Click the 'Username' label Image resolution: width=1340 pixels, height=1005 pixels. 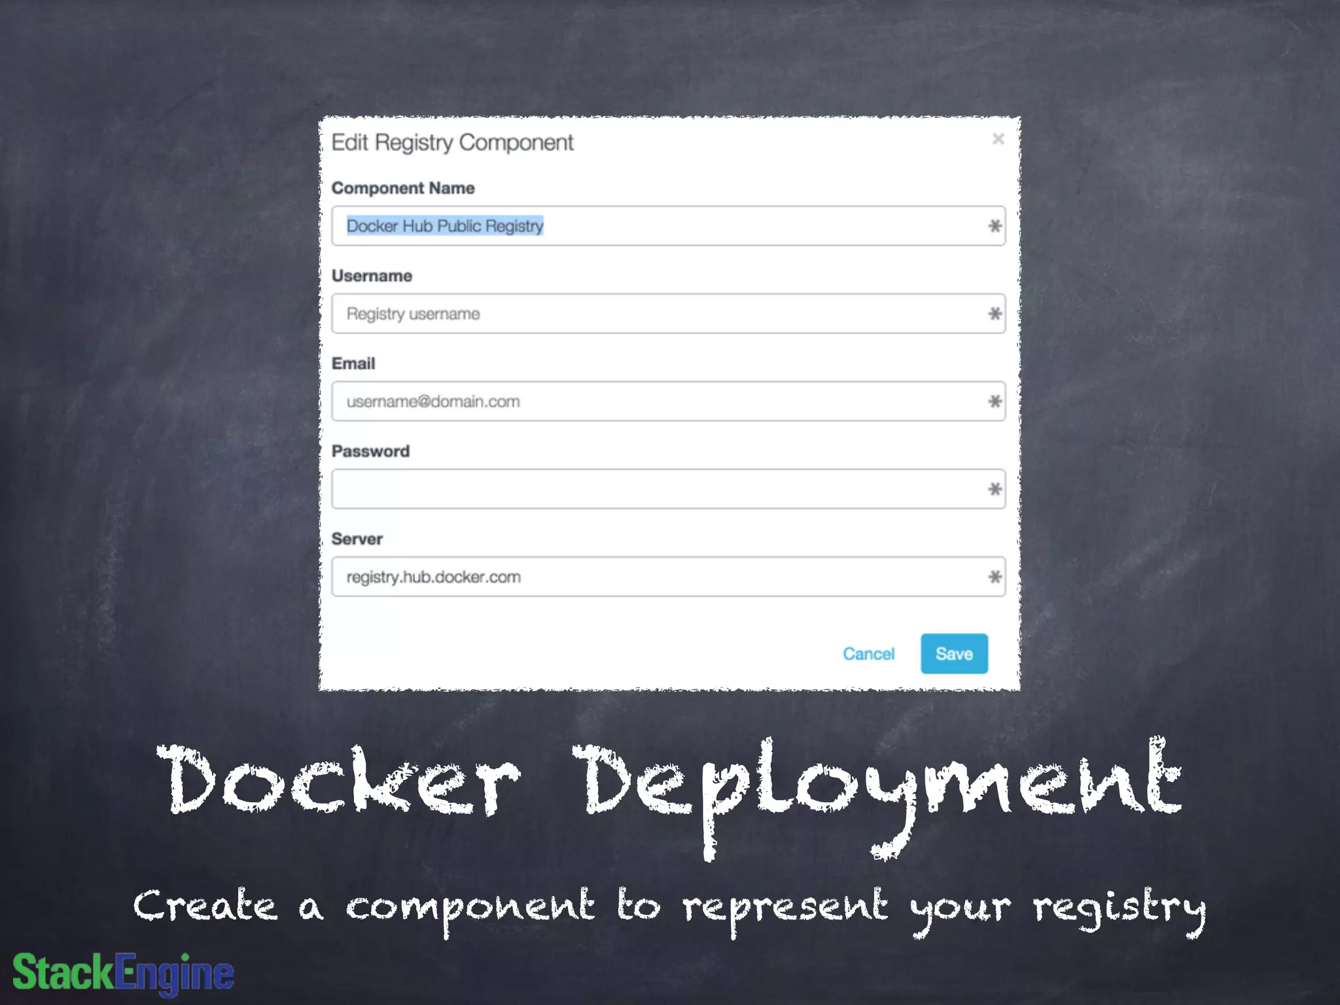[372, 275]
